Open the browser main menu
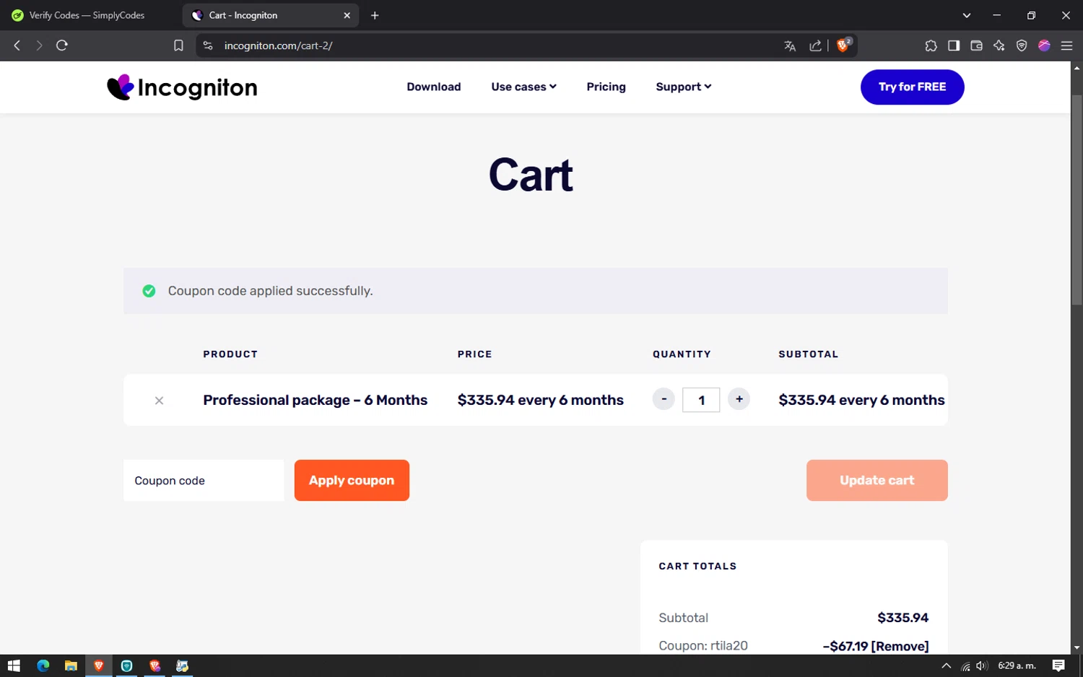The image size is (1083, 677). click(1066, 45)
